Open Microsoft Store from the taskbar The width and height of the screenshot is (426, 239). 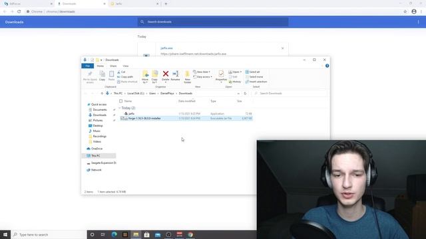[146, 234]
